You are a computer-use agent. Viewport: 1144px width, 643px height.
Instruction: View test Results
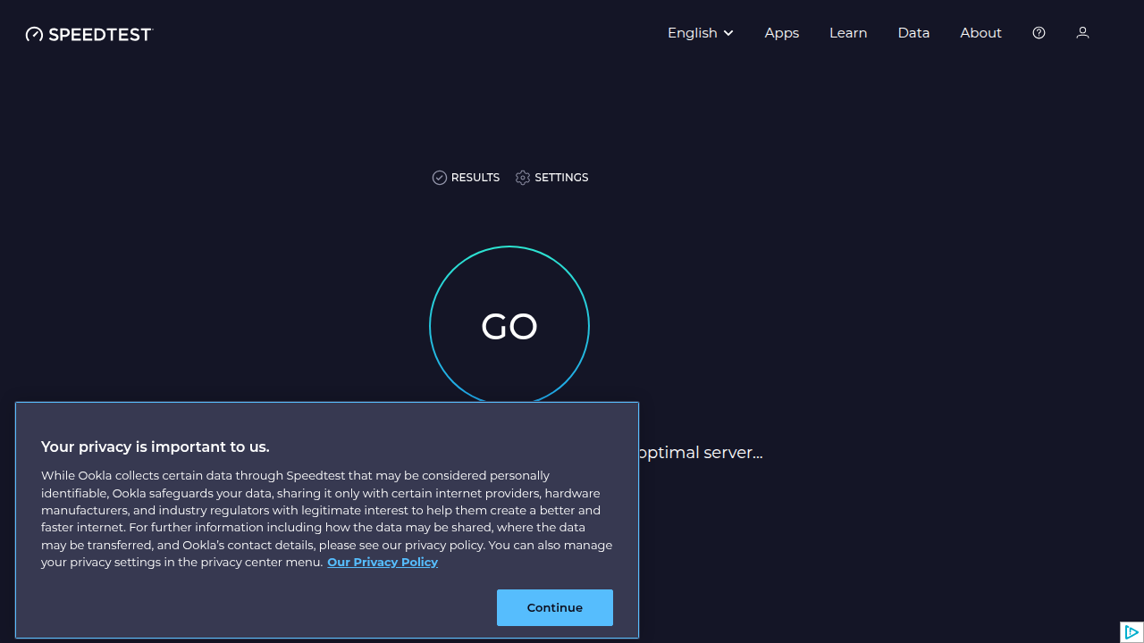coord(466,178)
